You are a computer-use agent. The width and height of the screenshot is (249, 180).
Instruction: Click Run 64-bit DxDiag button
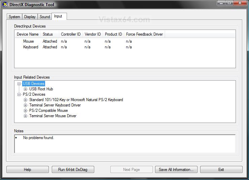73,170
